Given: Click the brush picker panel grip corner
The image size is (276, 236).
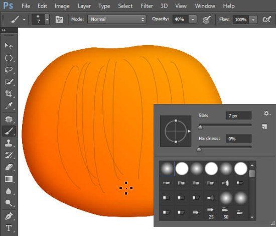Looking at the screenshot, I should pyautogui.click(x=272, y=223).
